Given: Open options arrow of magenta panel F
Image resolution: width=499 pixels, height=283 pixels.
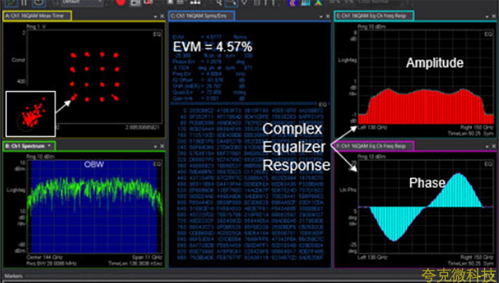Looking at the screenshot, I should pos(486,146).
